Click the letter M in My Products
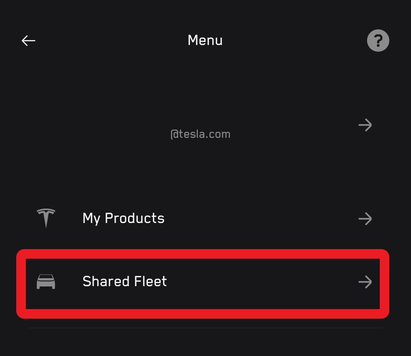This screenshot has height=356, width=411. pos(88,218)
